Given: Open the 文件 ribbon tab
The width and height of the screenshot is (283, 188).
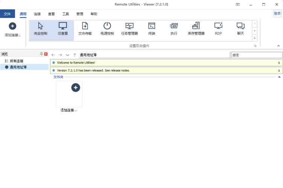Looking at the screenshot, I should pyautogui.click(x=8, y=14).
